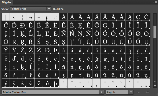The image size is (158, 96).
Task: Select the broken bar (¦) glyph cell
Action: click(x=22, y=17)
